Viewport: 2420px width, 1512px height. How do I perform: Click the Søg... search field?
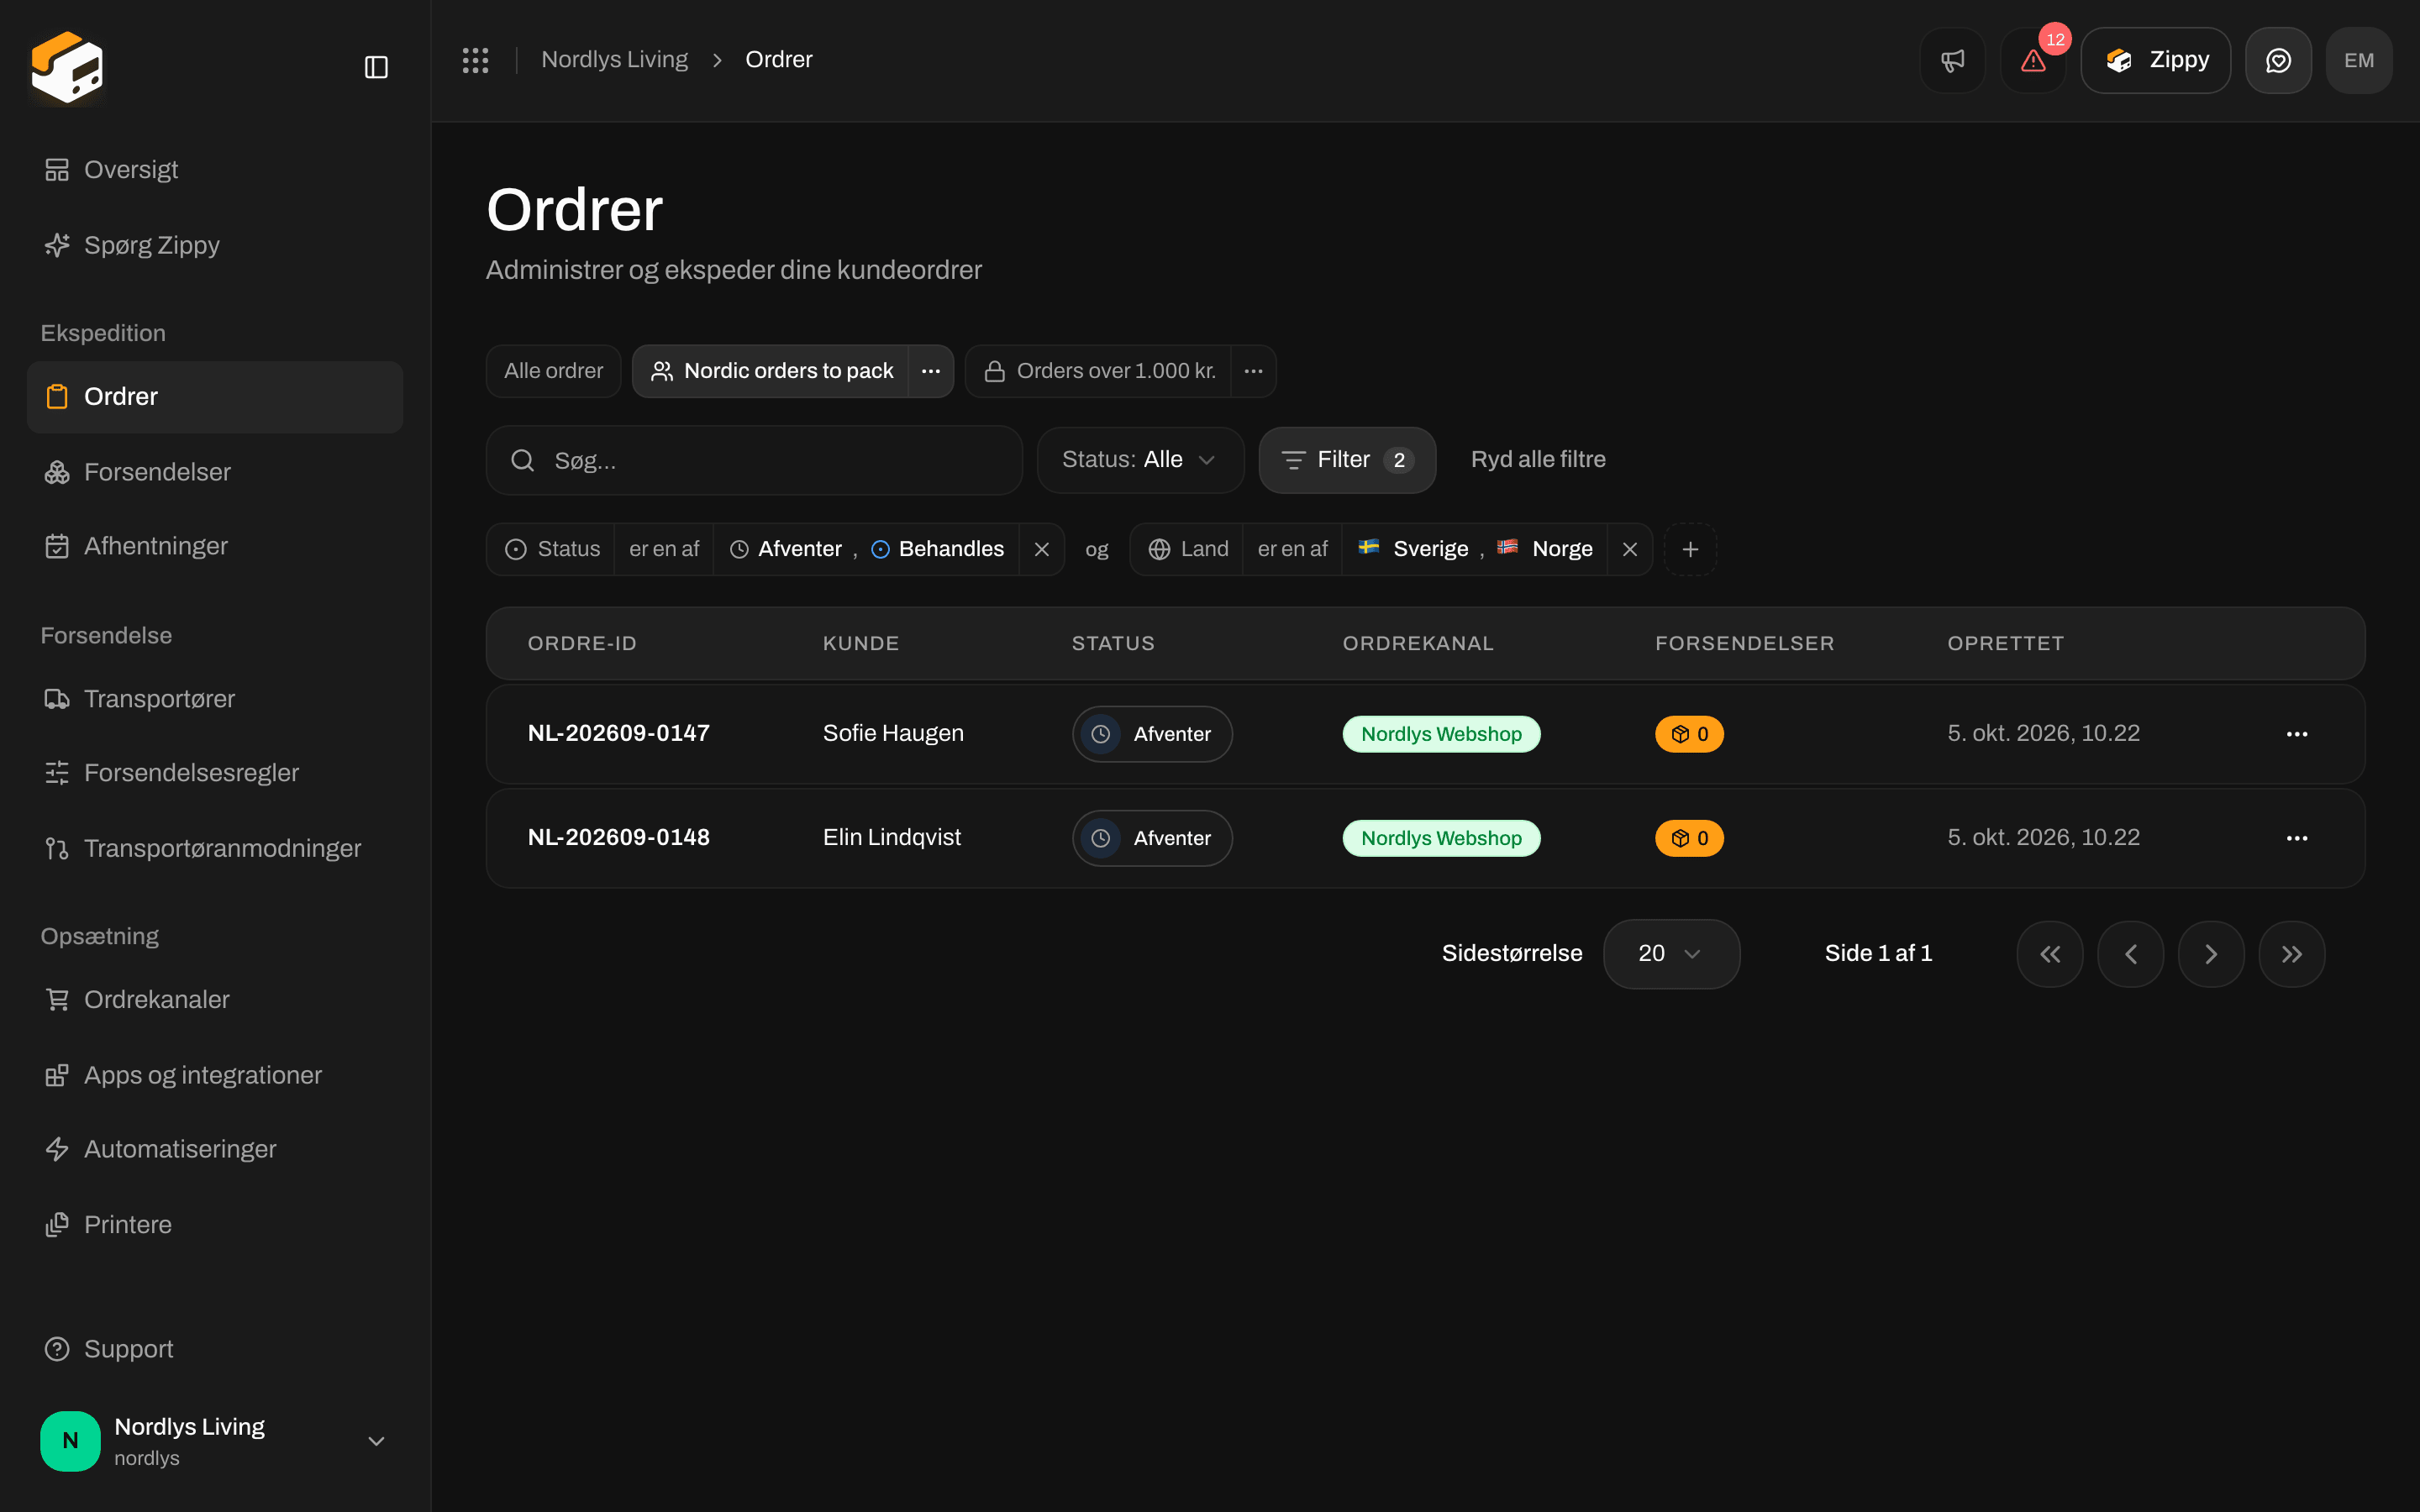point(754,460)
